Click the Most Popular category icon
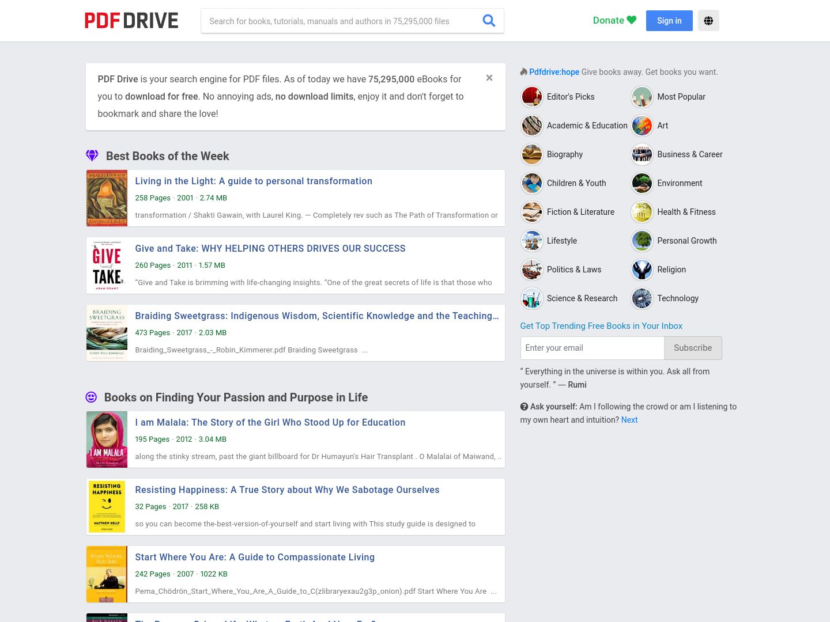830x622 pixels. point(642,97)
